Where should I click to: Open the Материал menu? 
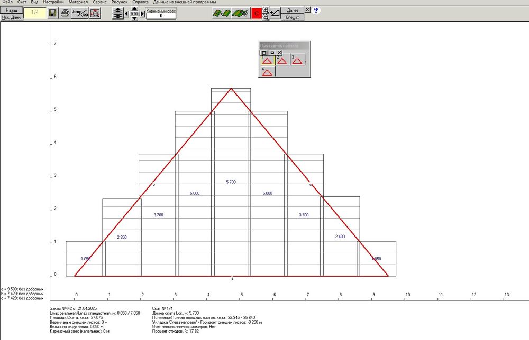pyautogui.click(x=78, y=2)
